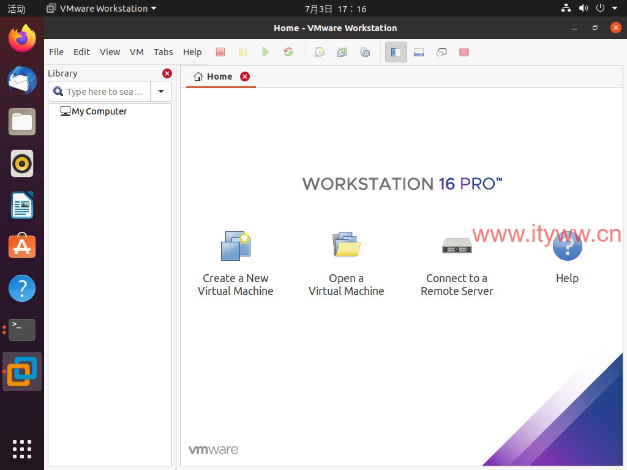The width and height of the screenshot is (627, 470).
Task: Click Create a New Virtual Machine
Action: [236, 264]
